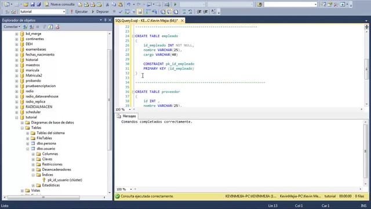
Task: Click the Decrease indent icon
Action: tap(199, 12)
